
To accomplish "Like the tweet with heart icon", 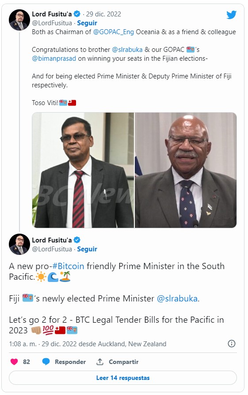I will coord(14,362).
